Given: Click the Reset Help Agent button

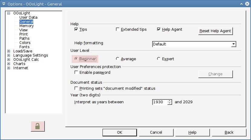Looking at the screenshot, I should 215,31.
